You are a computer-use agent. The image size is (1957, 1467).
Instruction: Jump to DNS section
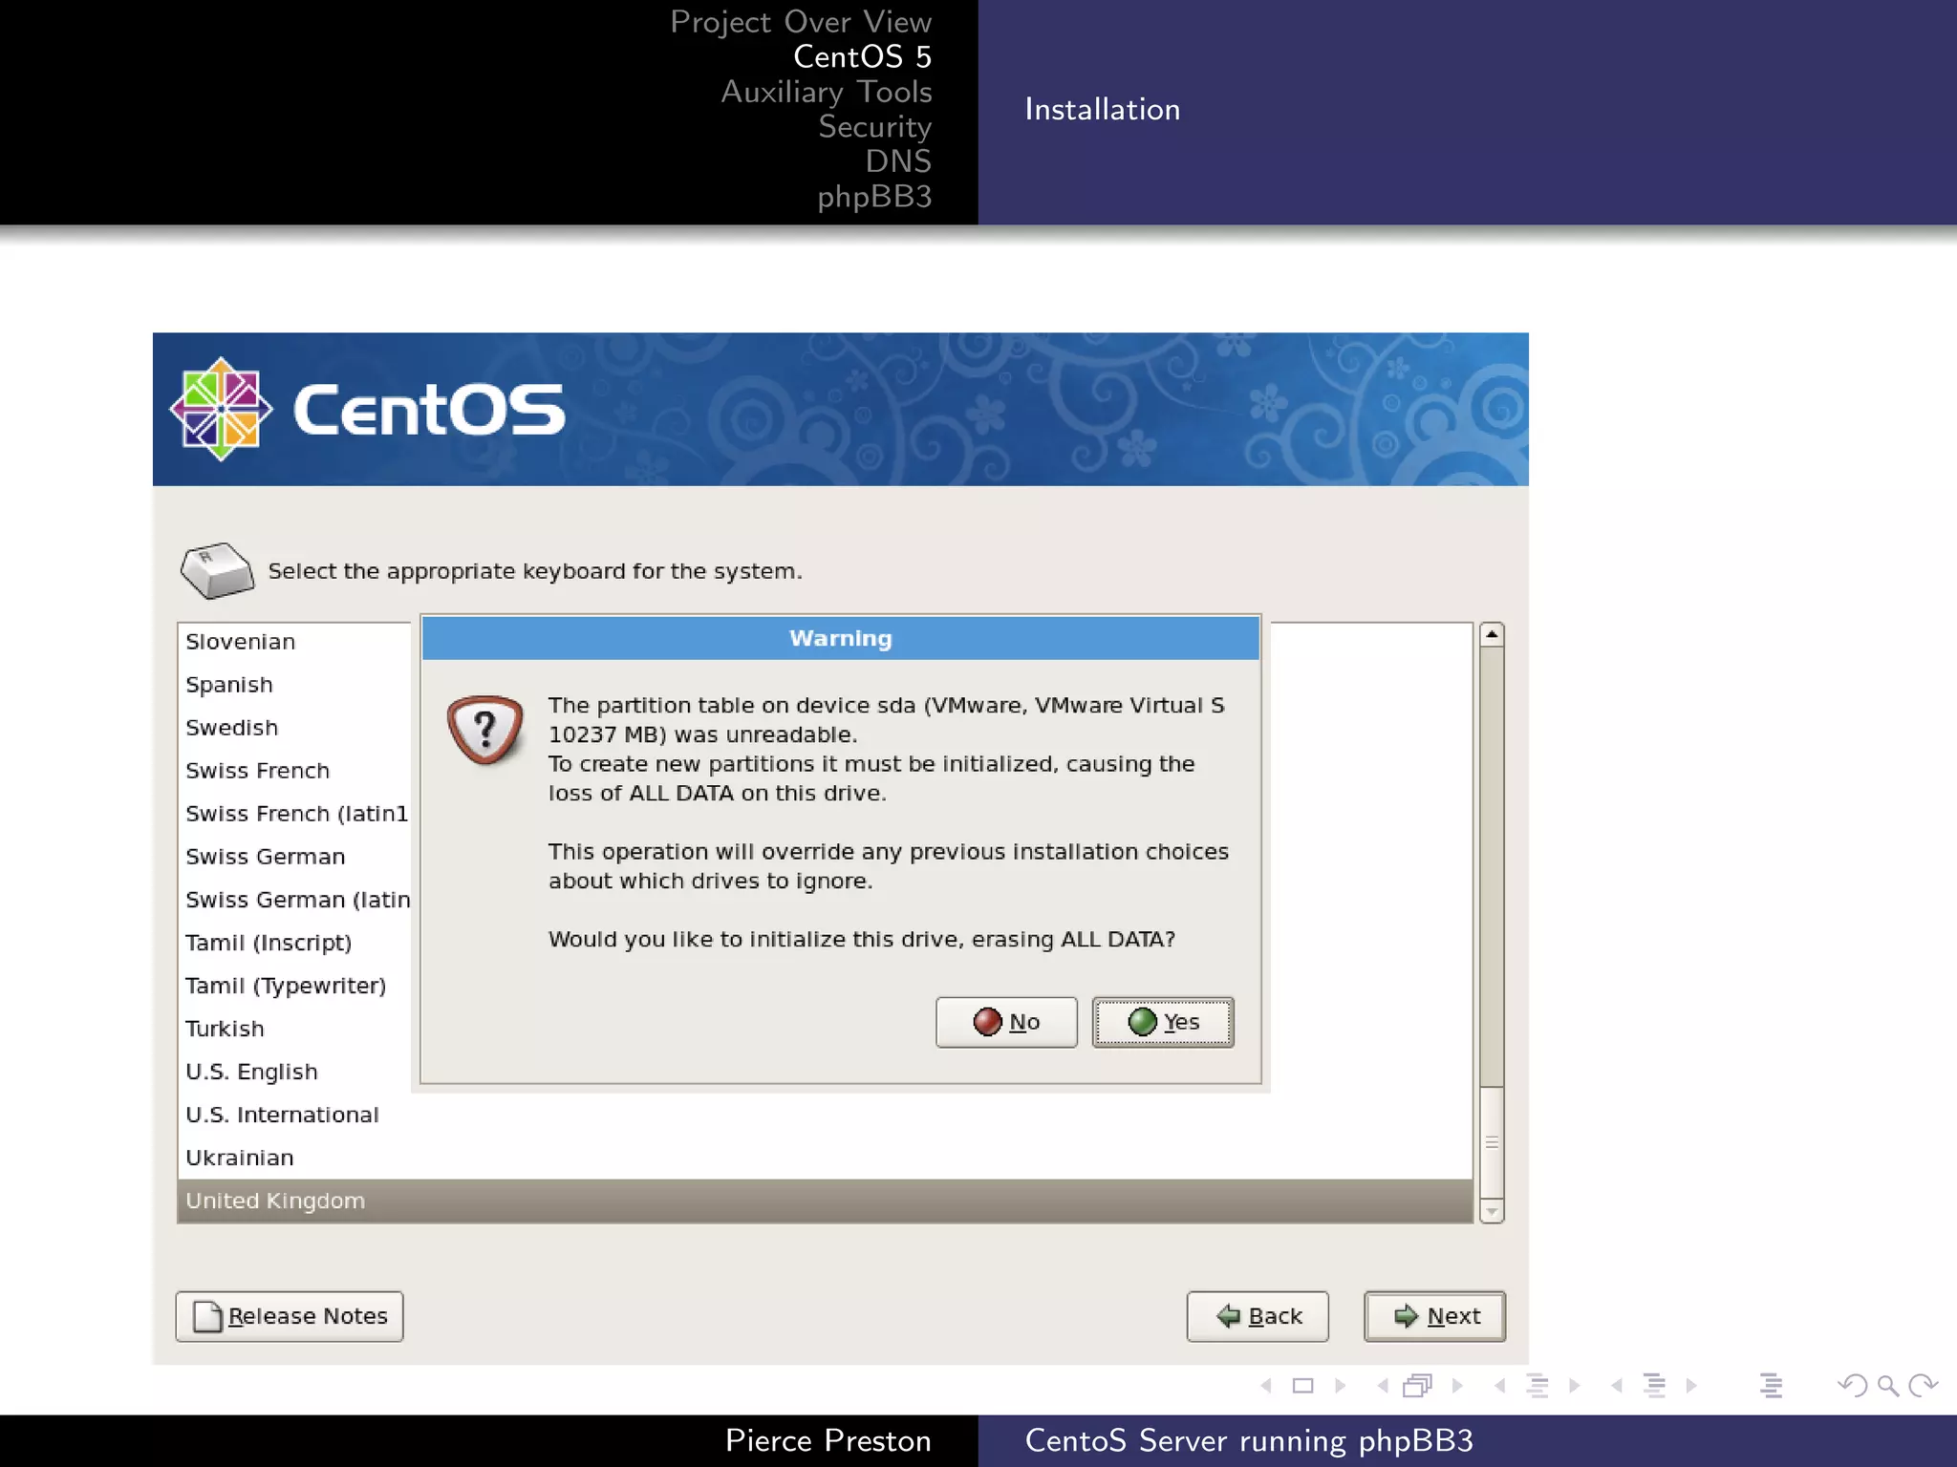click(x=898, y=161)
